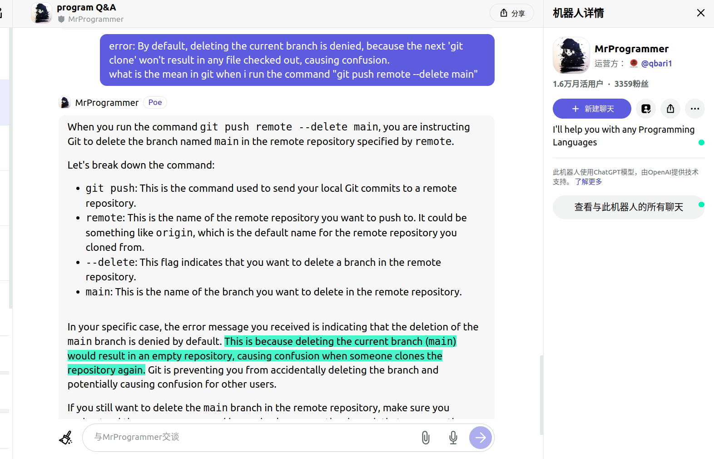Viewport: 714px width, 459px height.
Task: Click the chat scrollbar thumb
Action: click(541, 394)
